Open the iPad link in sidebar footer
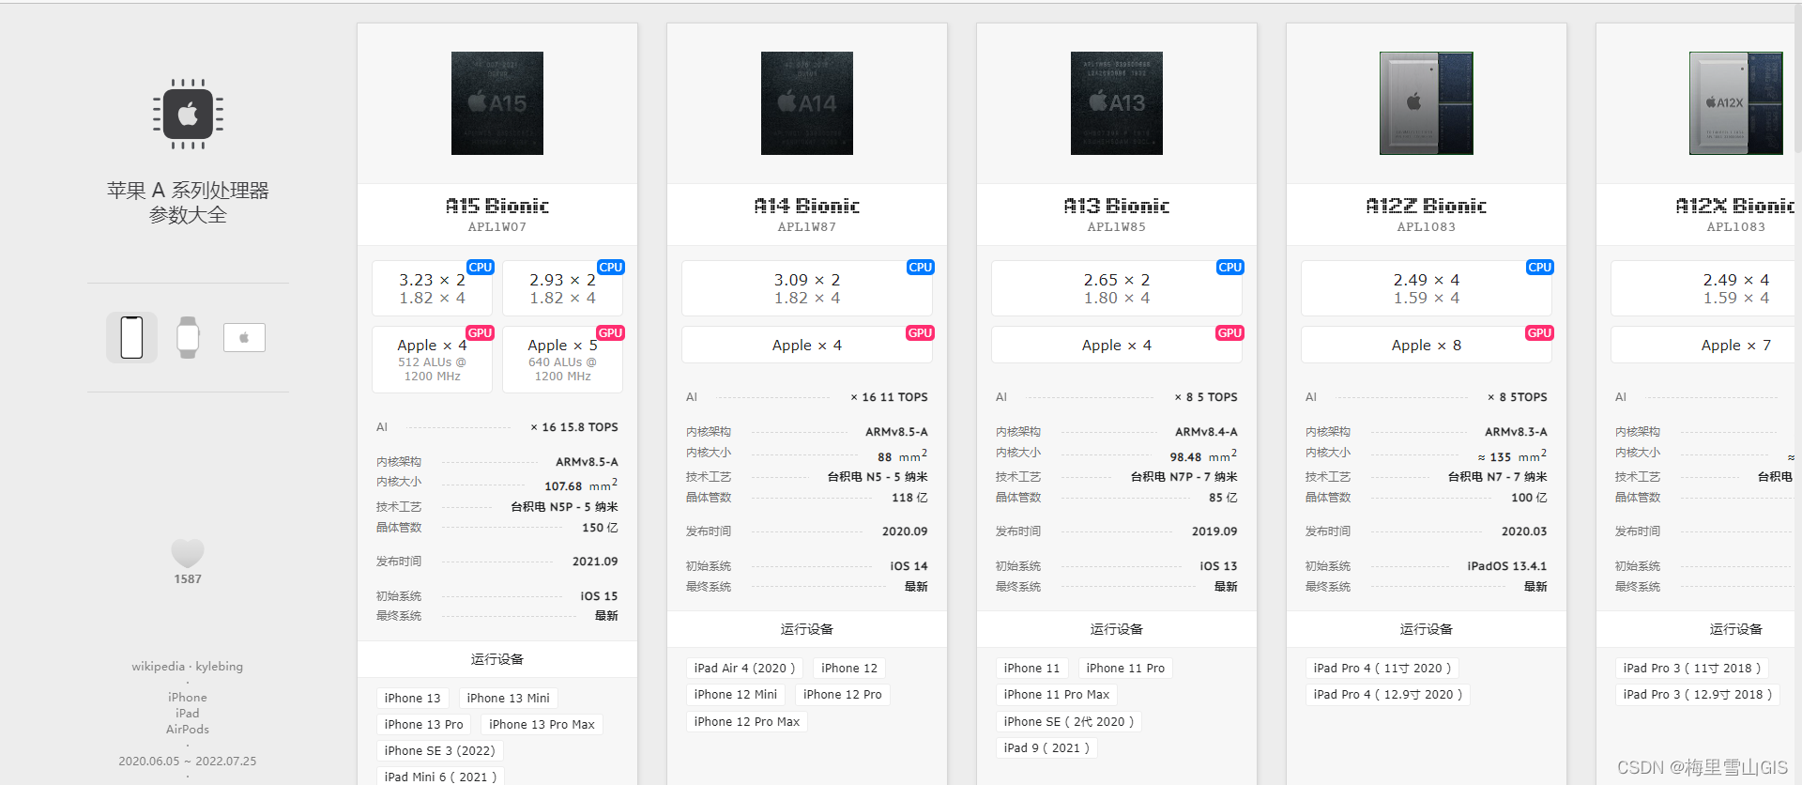Image resolution: width=1802 pixels, height=785 pixels. [188, 714]
